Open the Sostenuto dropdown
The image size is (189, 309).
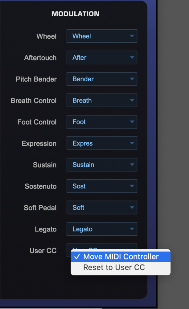pos(102,186)
